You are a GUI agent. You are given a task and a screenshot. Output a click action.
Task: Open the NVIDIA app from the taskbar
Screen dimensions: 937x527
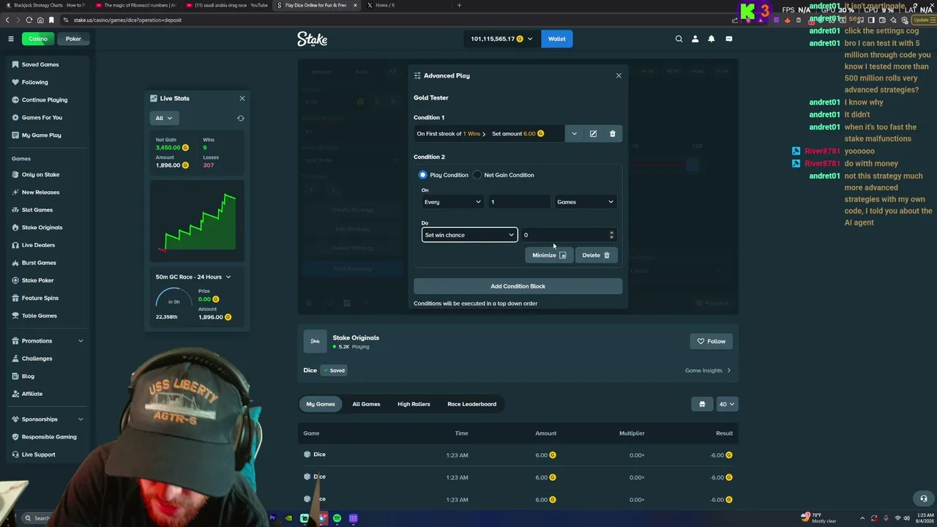point(288,518)
